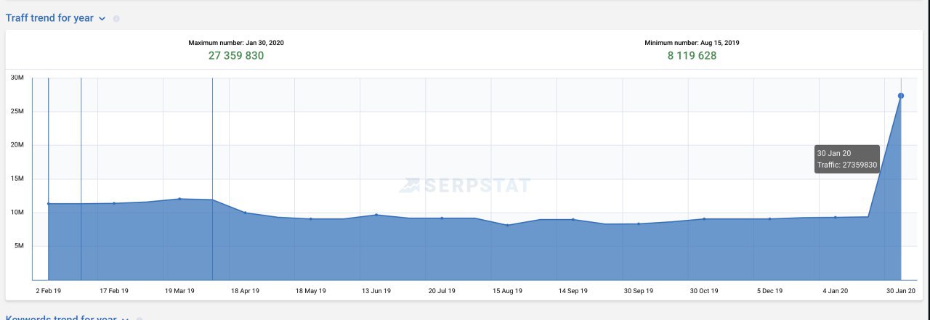Screen dimensions: 930x320
Task: Select the 20 Jul 19 data point on chart
Action: (442, 218)
